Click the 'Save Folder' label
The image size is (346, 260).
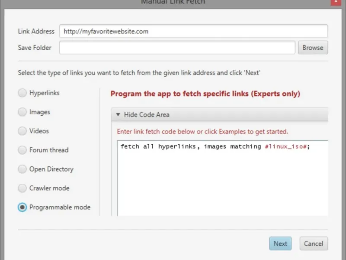(x=35, y=48)
